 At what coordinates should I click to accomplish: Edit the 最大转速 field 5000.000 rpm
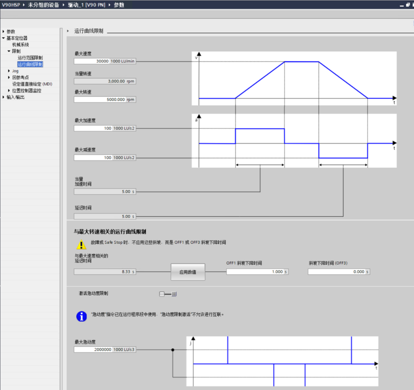tap(105, 100)
